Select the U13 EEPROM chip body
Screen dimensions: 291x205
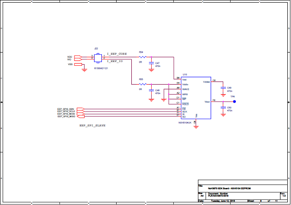point(196,98)
